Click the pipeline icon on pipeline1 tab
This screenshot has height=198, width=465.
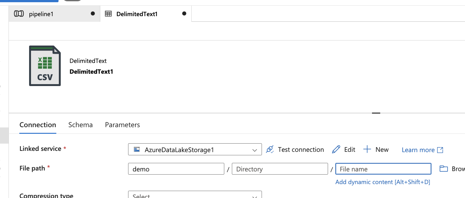[19, 14]
